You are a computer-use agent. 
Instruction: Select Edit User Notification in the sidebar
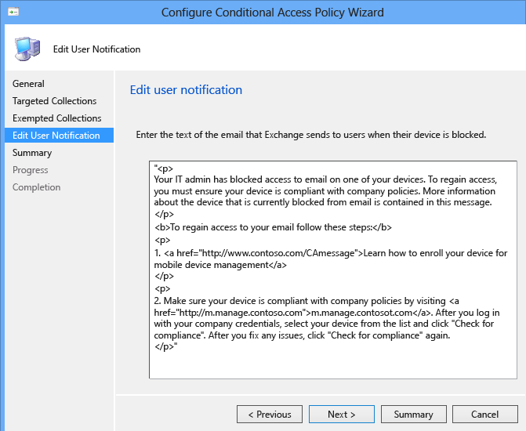[56, 136]
